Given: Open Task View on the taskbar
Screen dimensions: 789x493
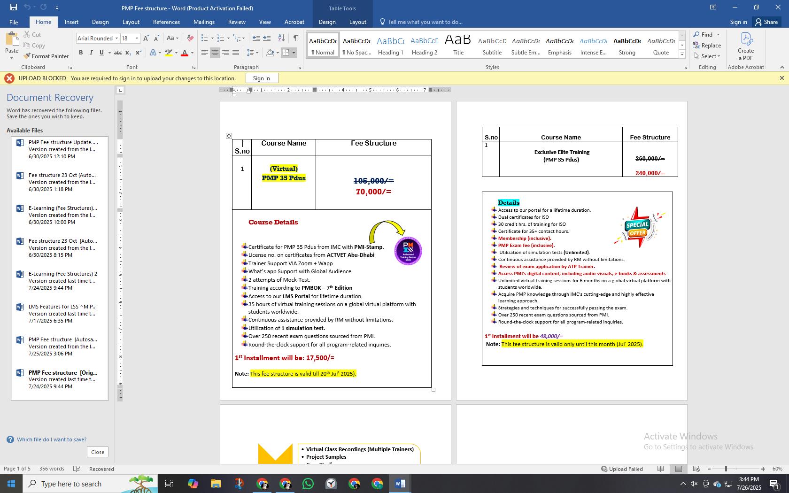Looking at the screenshot, I should tap(169, 484).
